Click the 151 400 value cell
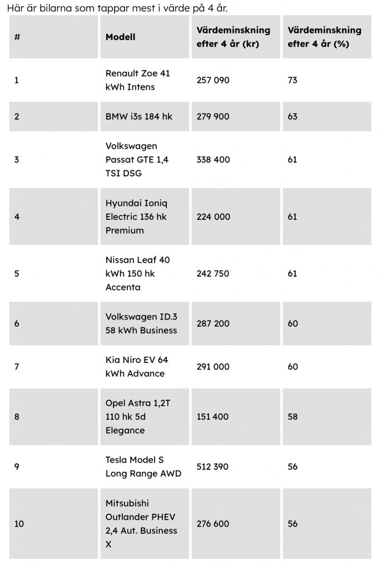This screenshot has height=570, width=382. coord(212,416)
